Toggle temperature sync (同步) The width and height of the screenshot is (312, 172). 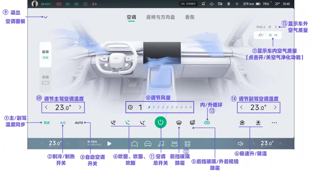[47, 123]
